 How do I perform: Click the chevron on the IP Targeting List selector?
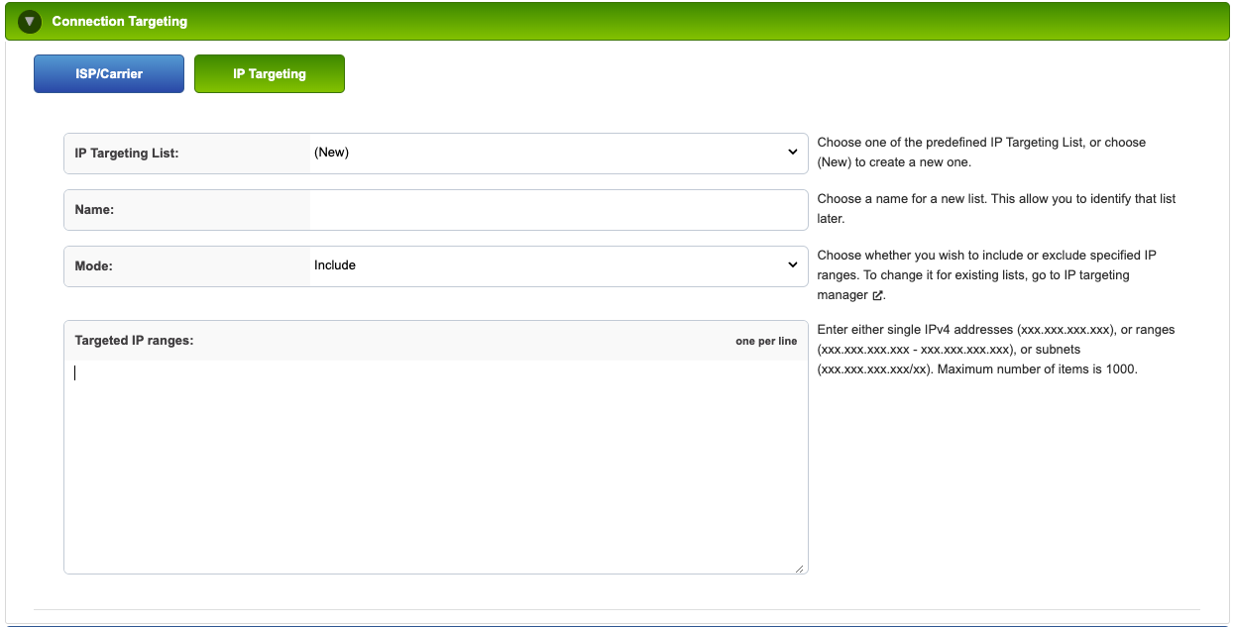pyautogui.click(x=793, y=153)
